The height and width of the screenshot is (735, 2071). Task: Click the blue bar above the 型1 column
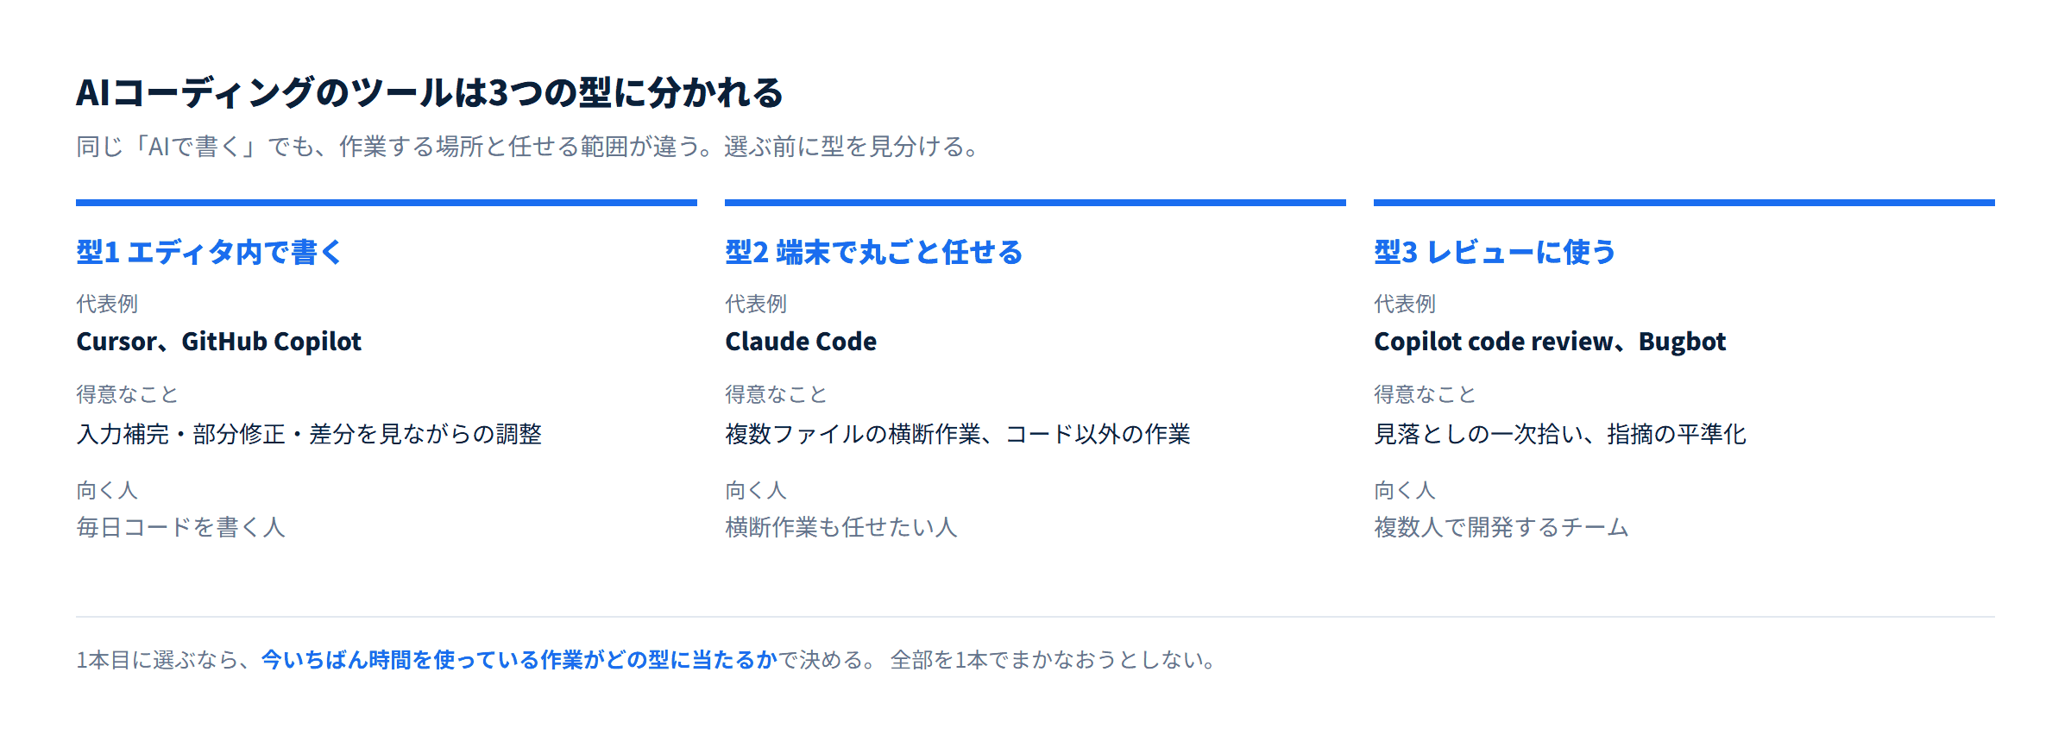[387, 203]
